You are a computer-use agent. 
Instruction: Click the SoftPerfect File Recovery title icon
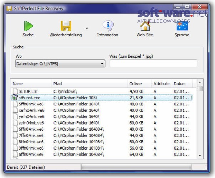pos(9,9)
